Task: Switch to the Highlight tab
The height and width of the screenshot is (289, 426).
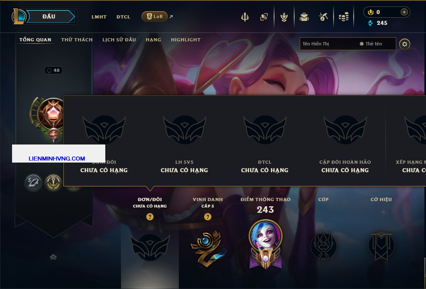Action: [186, 40]
